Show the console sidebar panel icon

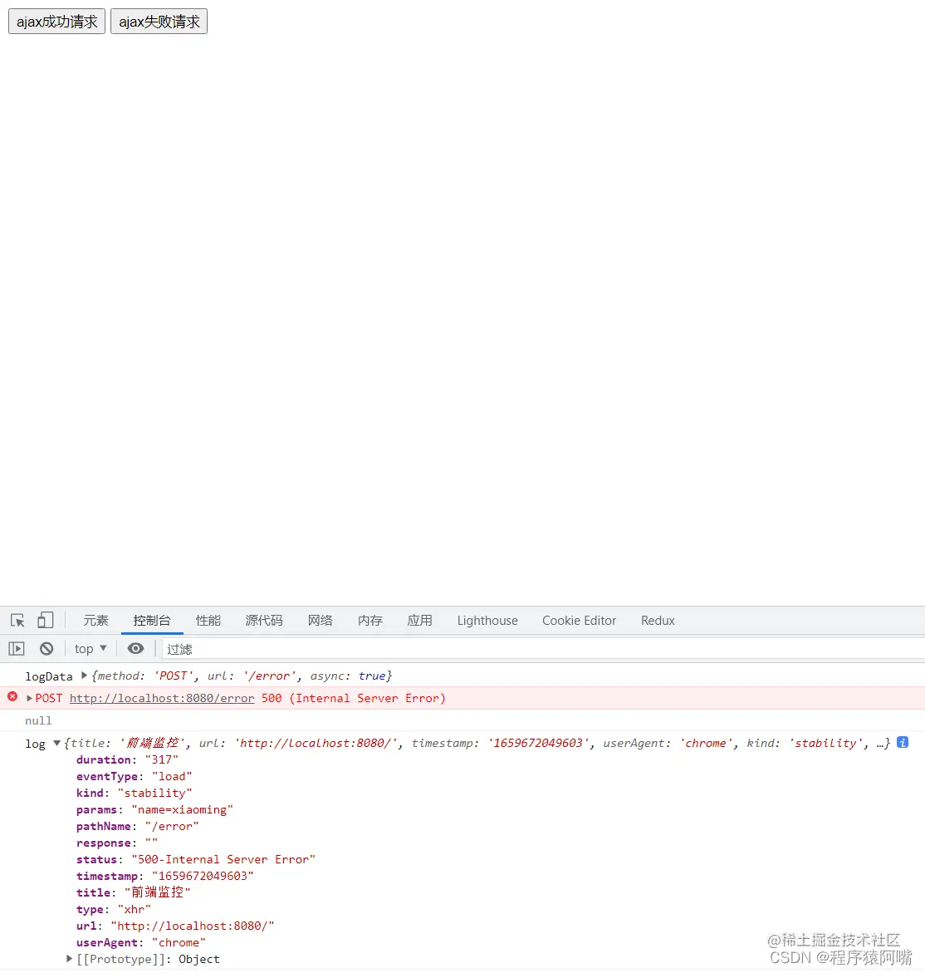17,649
